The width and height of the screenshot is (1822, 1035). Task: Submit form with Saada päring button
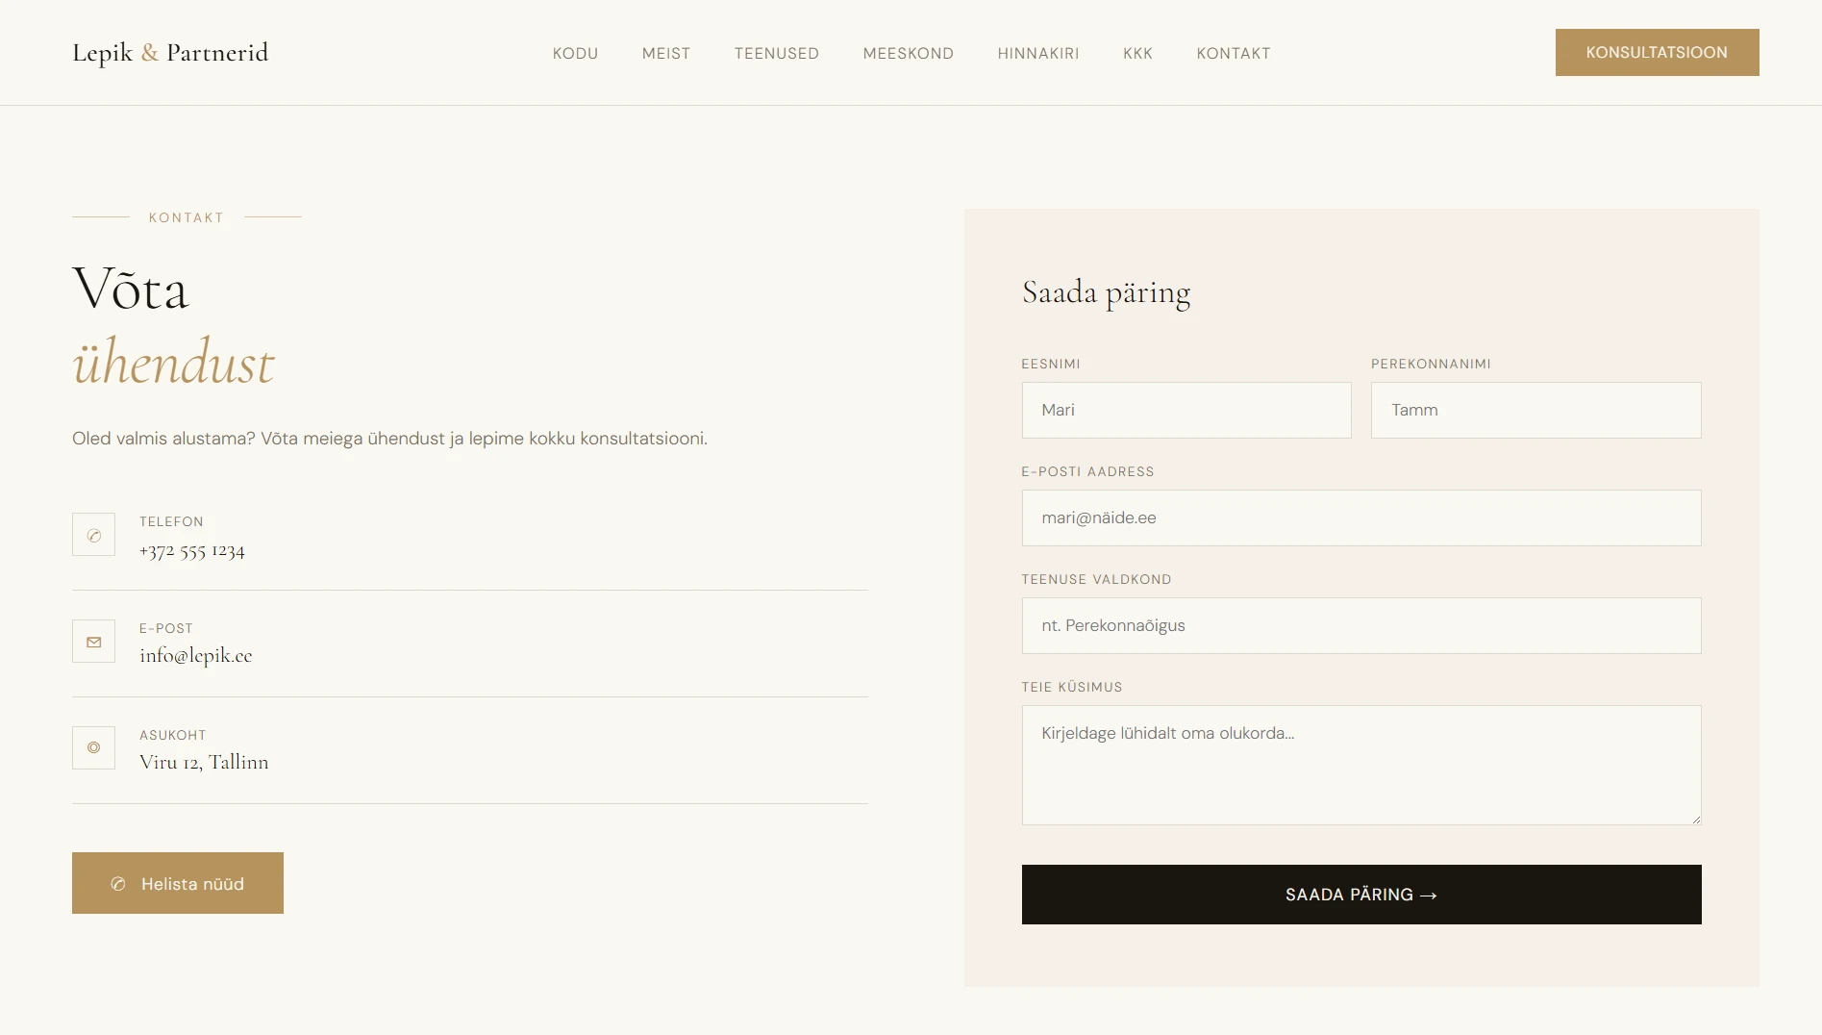(x=1360, y=895)
